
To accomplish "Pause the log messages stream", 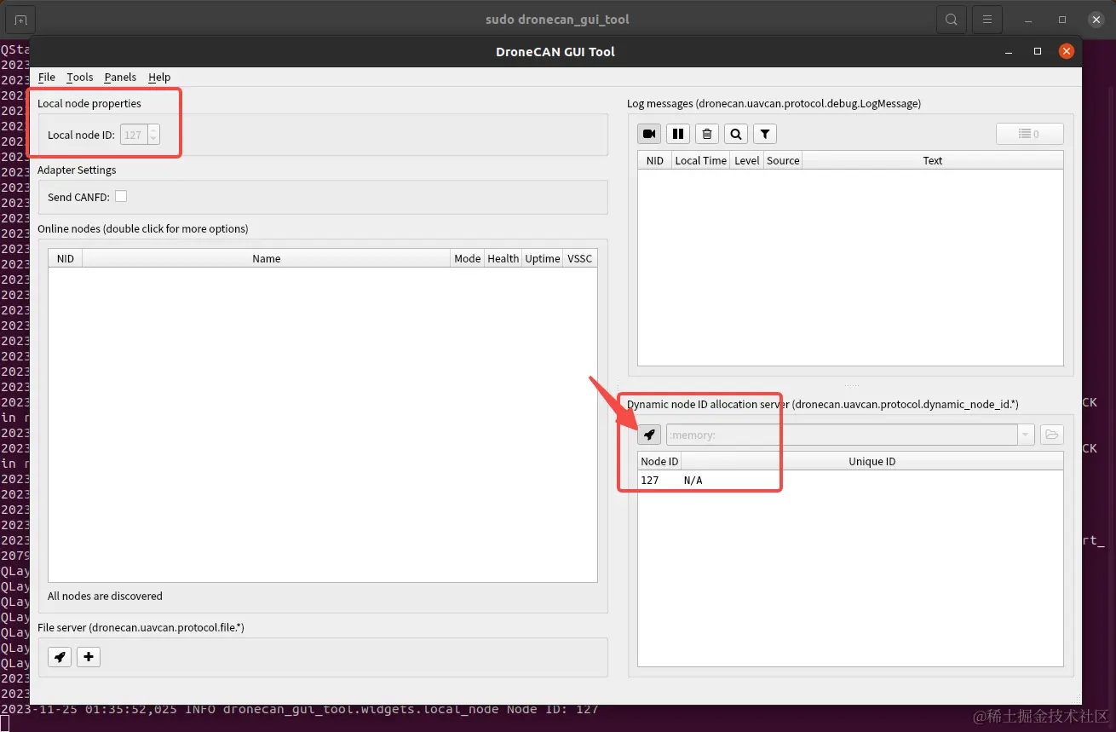I will click(x=678, y=133).
